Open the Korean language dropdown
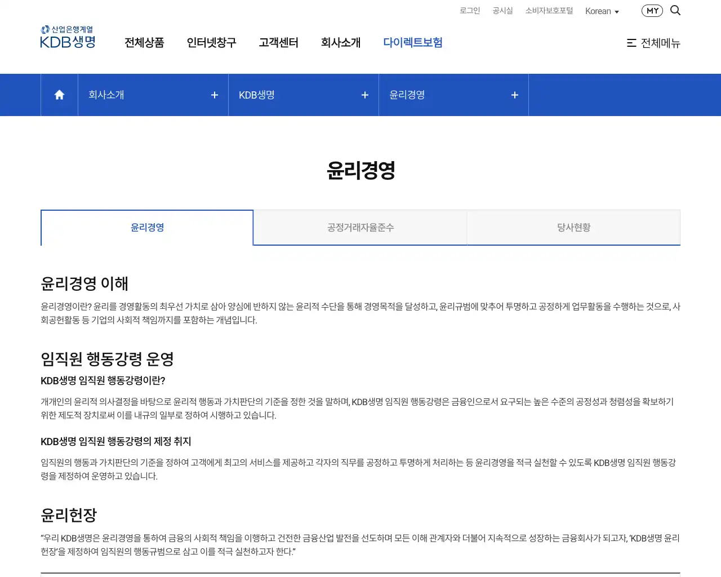Image resolution: width=721 pixels, height=577 pixels. click(602, 11)
